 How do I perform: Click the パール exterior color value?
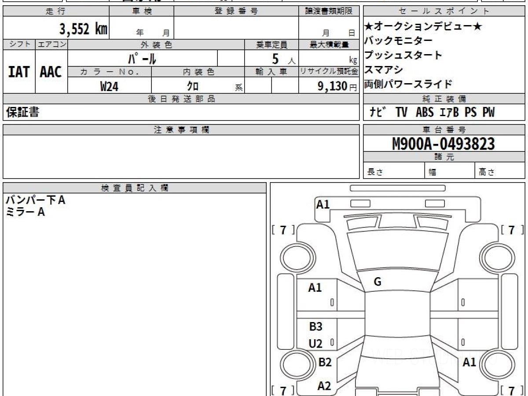[142, 59]
